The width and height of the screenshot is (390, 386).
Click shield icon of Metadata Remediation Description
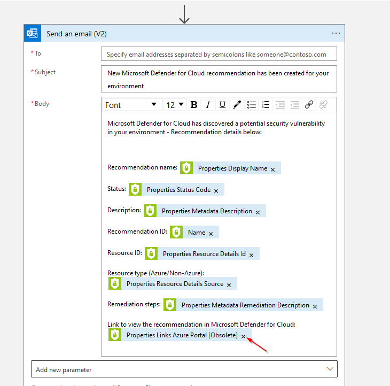point(170,305)
